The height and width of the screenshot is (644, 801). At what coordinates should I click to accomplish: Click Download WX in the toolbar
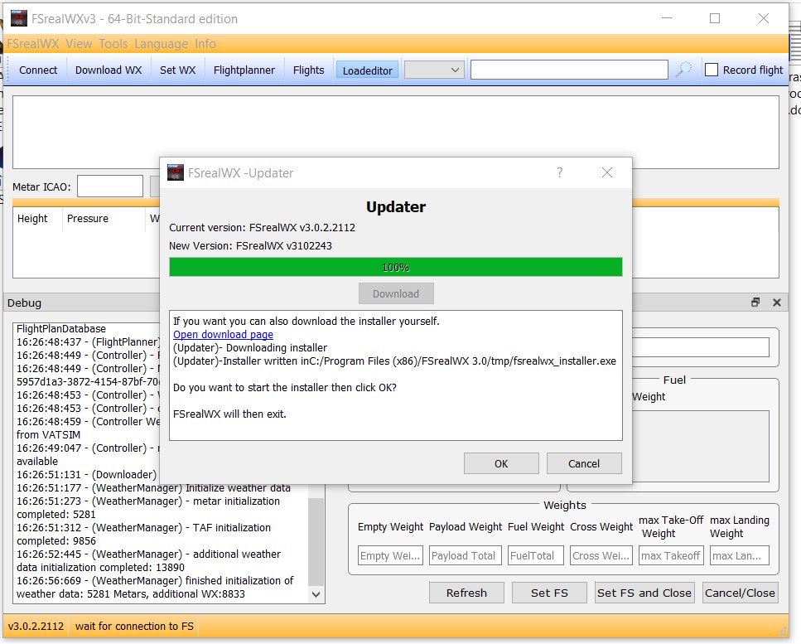(x=109, y=70)
